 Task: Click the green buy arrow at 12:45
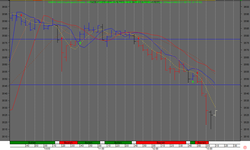pos(193,82)
